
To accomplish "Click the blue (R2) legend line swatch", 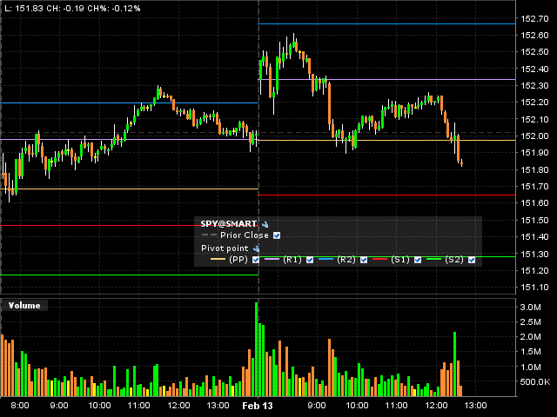I will (x=325, y=260).
